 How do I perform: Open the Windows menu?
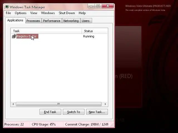48,13
